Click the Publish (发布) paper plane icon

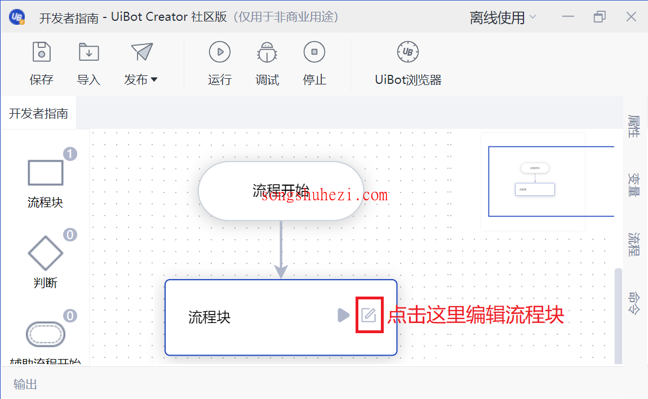pyautogui.click(x=142, y=52)
